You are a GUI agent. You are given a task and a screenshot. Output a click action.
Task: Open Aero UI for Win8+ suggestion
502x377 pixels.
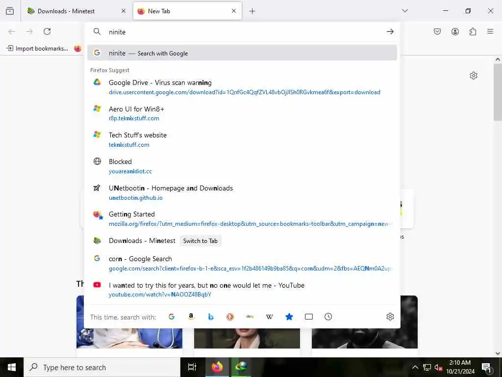242,113
